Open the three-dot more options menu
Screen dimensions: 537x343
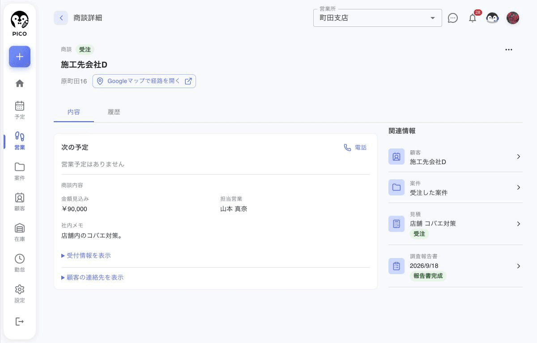click(509, 50)
